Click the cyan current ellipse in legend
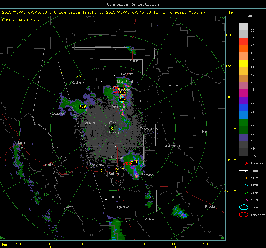The image size is (266, 248). click(244, 207)
